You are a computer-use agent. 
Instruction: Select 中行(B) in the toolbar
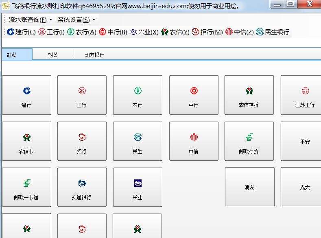tap(113, 32)
